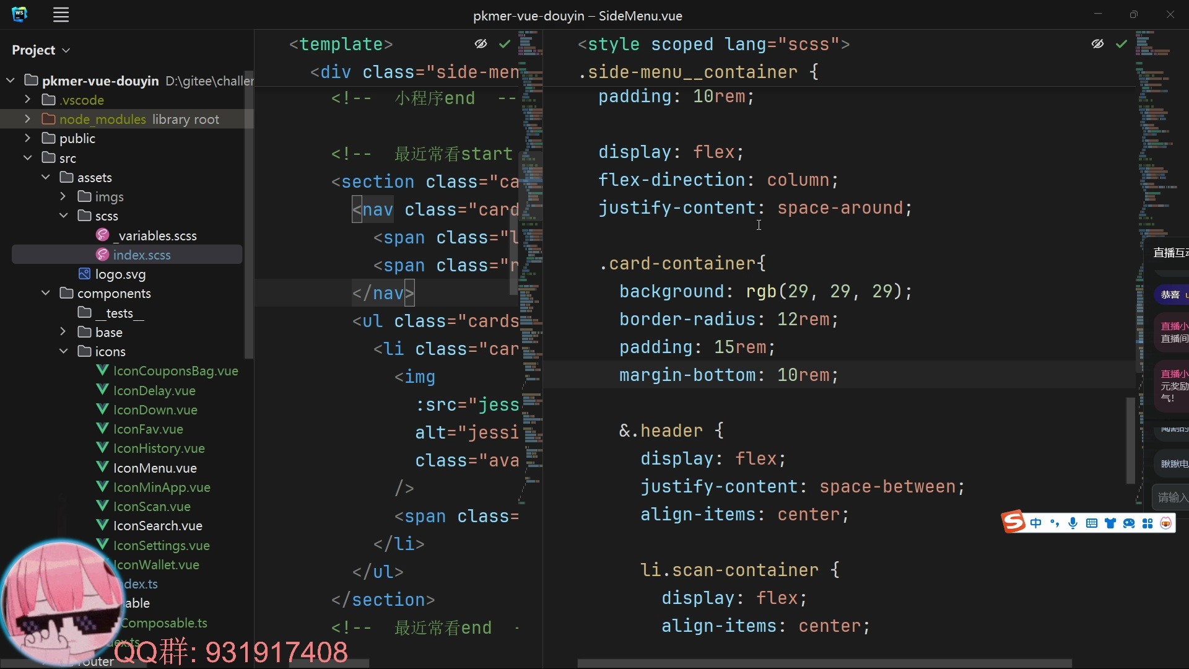Viewport: 1189px width, 669px height.
Task: Open IconHistory.vue file
Action: pyautogui.click(x=159, y=448)
